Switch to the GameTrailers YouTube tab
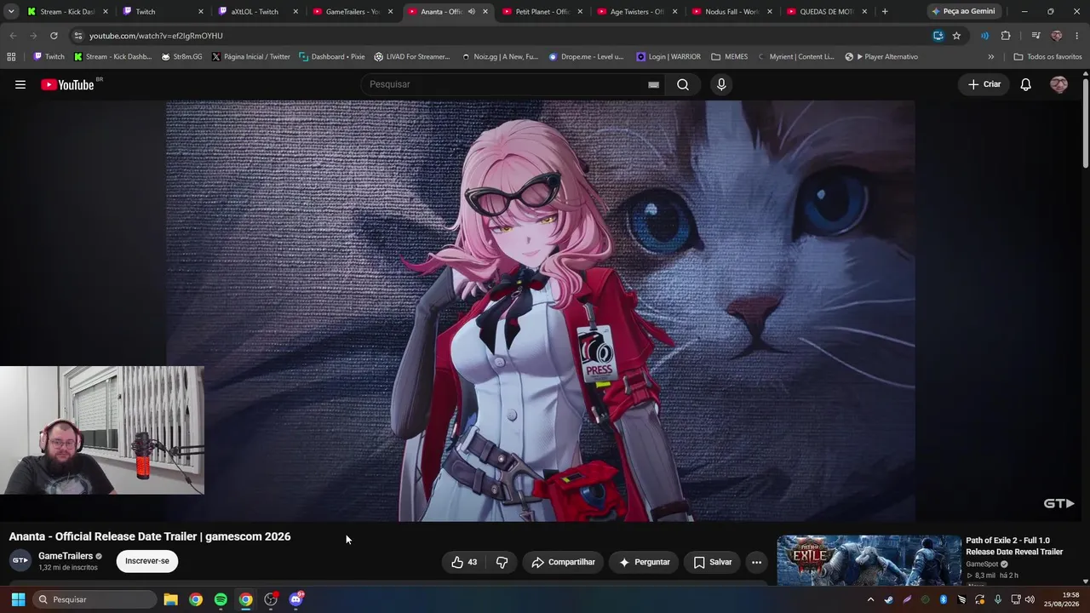 click(x=353, y=12)
